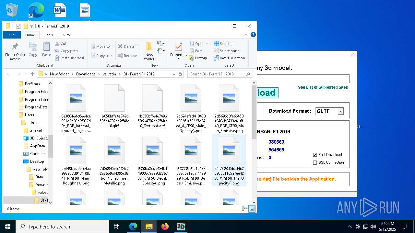Enable SSL Connection checkbox
This screenshot has height=233, width=415.
pos(315,162)
